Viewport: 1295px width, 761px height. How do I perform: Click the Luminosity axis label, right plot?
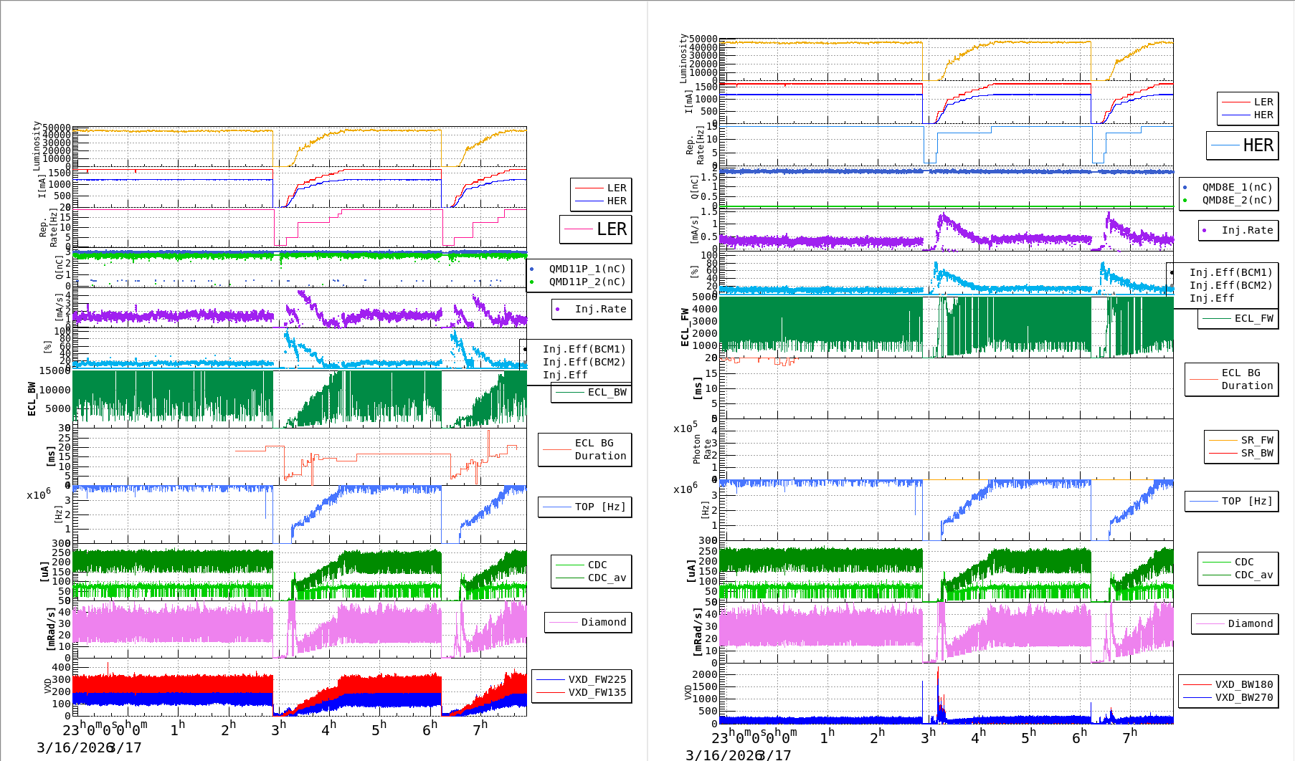683,57
